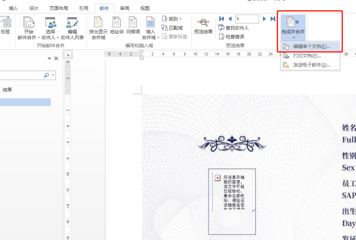Close the navigation pane
This screenshot has height=240, width=356.
(x=56, y=59)
